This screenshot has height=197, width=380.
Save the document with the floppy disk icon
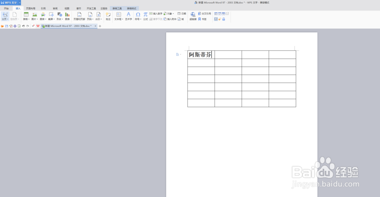click(x=6, y=26)
